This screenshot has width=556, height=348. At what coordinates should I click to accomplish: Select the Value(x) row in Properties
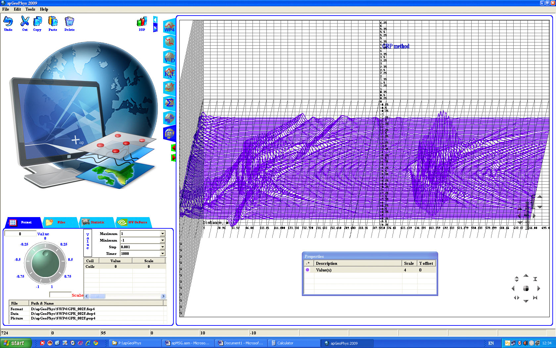pos(357,270)
